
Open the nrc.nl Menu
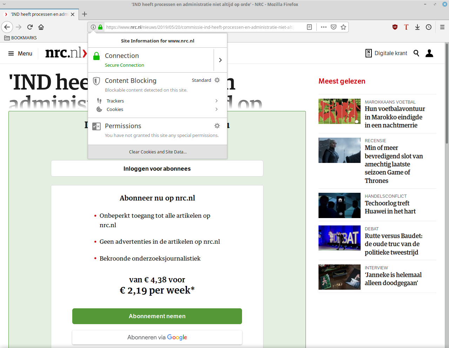click(x=20, y=53)
